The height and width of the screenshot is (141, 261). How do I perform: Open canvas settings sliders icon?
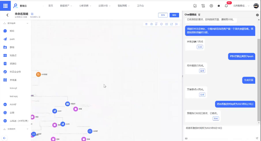click(176, 24)
